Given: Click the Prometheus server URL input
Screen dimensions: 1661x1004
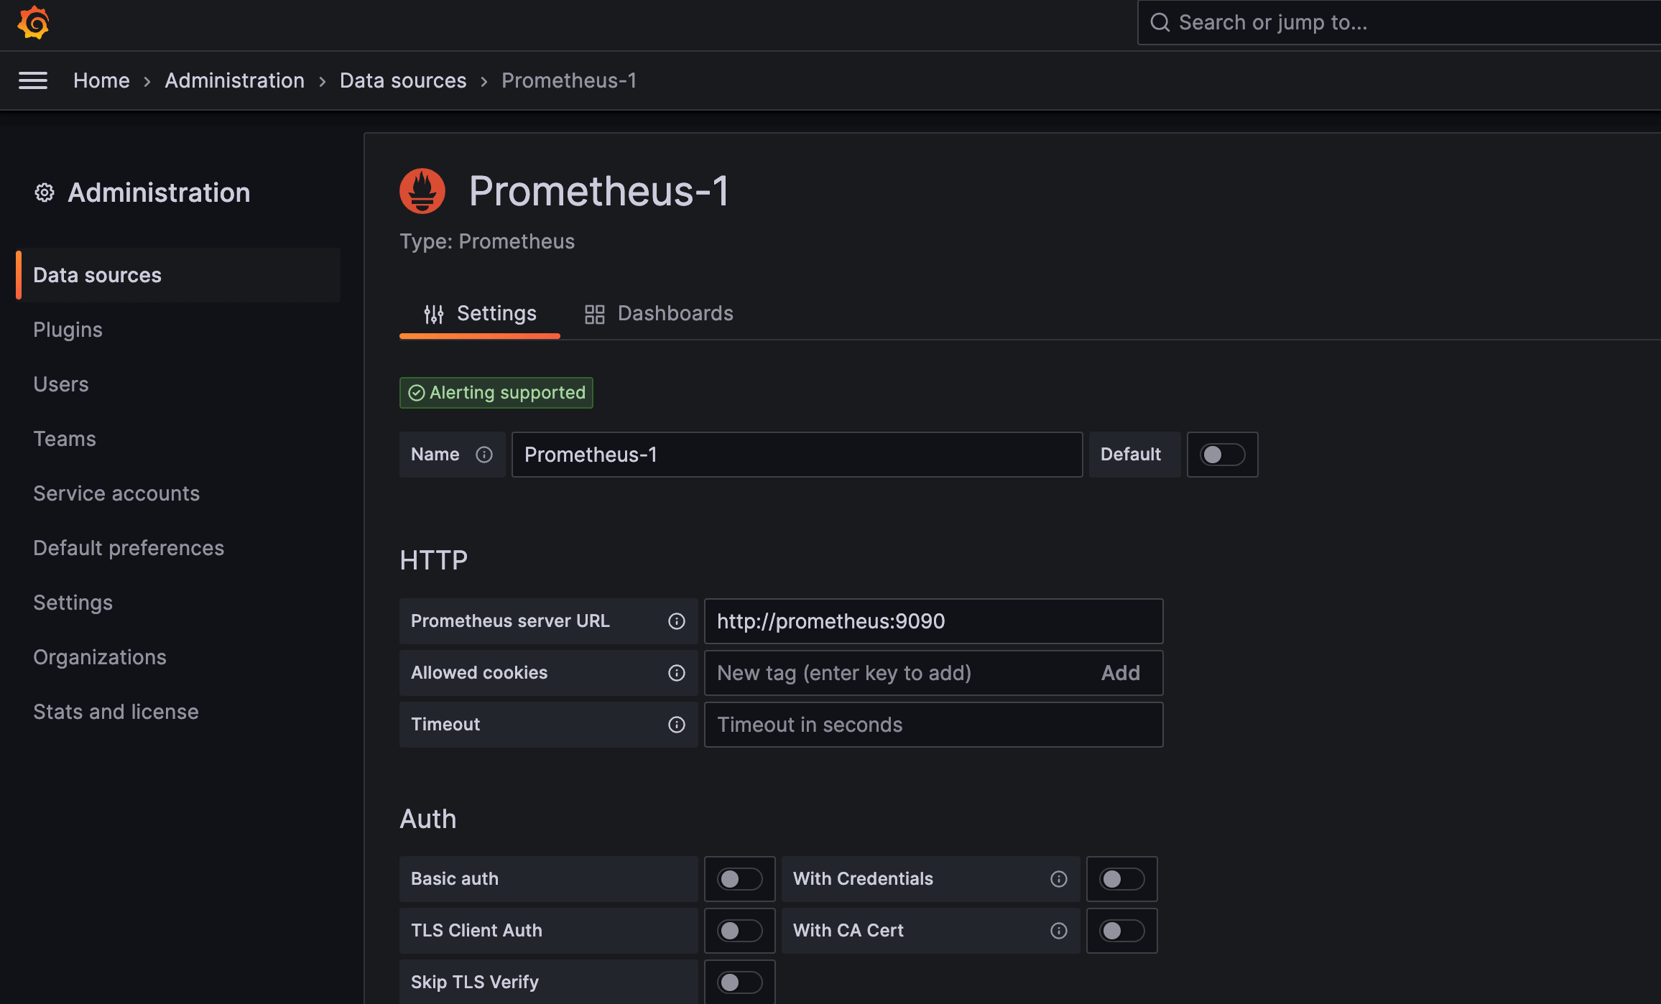Looking at the screenshot, I should click(x=933, y=621).
